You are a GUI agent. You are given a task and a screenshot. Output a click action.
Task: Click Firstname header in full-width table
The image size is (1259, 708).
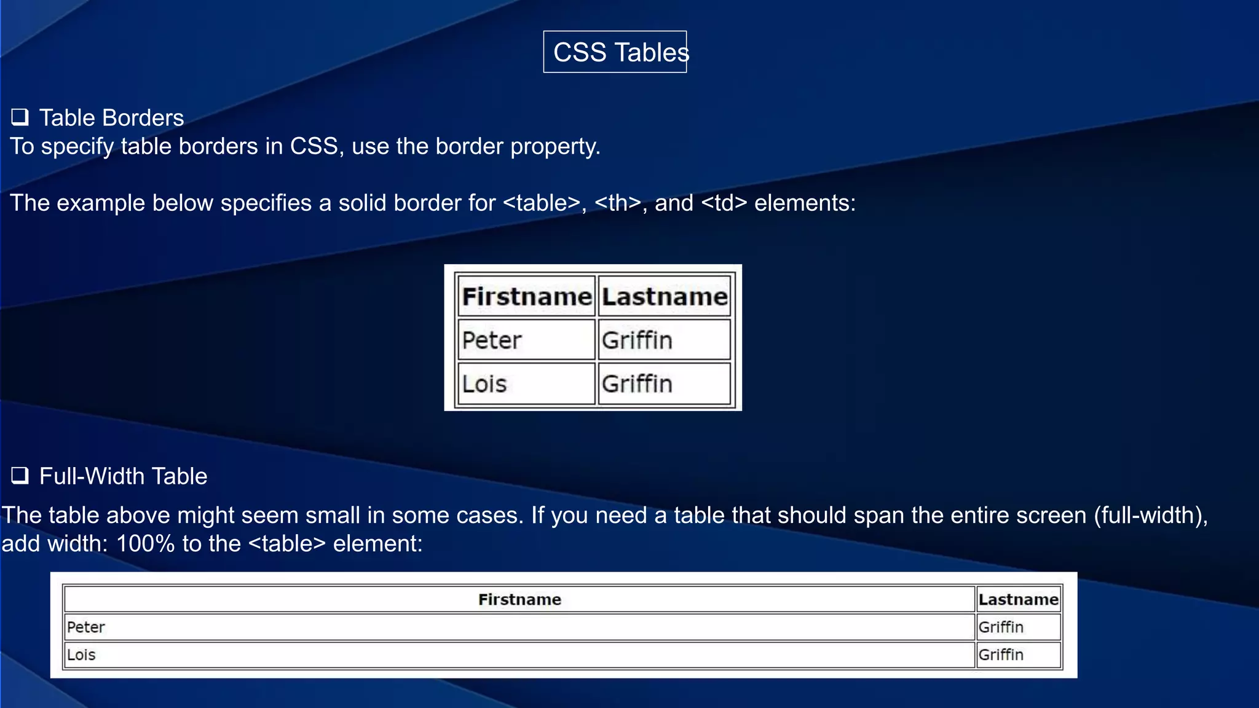(x=519, y=599)
